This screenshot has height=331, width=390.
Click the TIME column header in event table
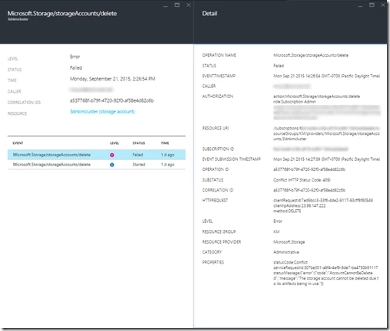tap(165, 143)
